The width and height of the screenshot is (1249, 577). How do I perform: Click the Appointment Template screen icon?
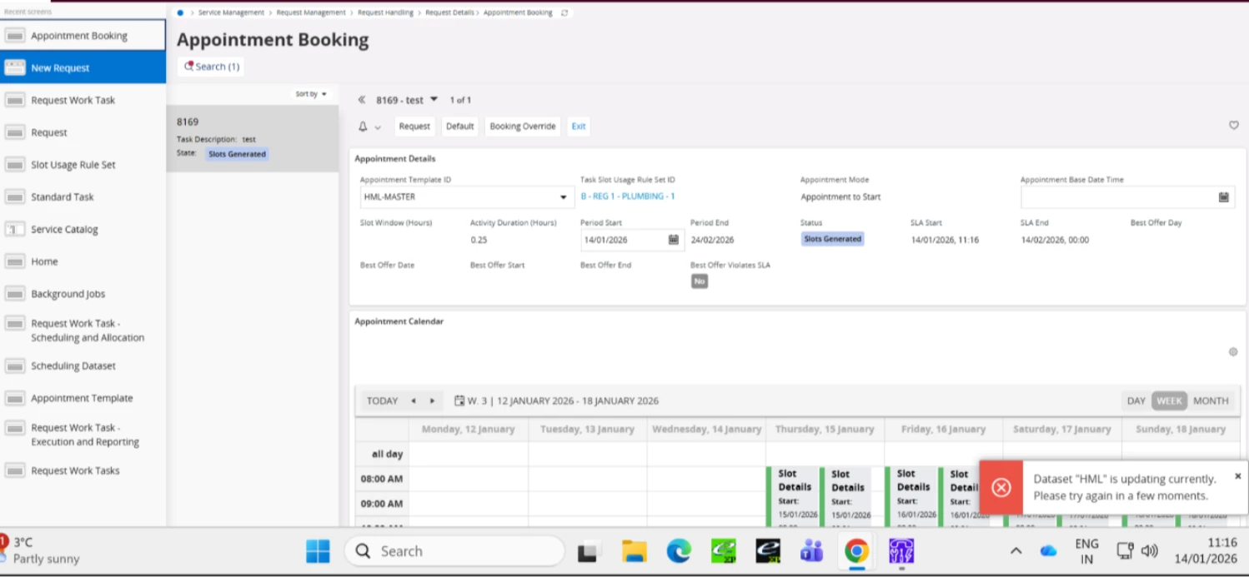15,398
